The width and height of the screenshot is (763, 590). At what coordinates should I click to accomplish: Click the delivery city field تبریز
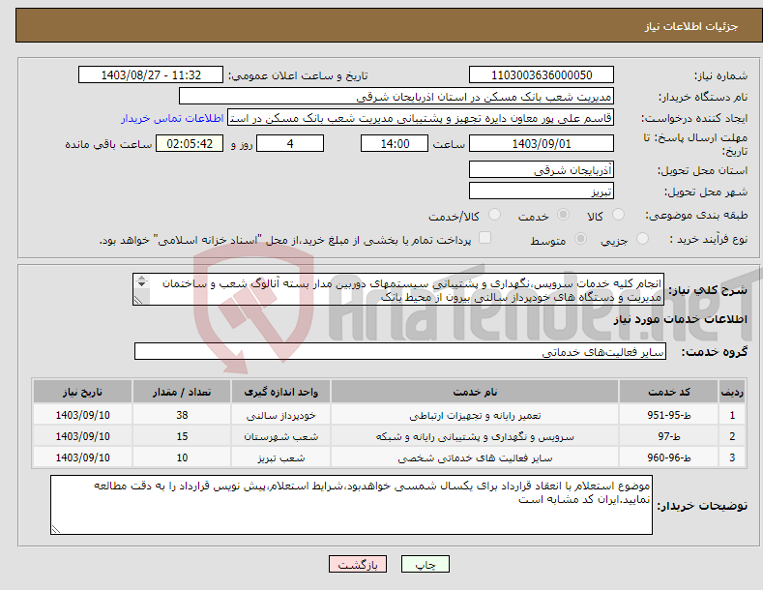click(542, 191)
